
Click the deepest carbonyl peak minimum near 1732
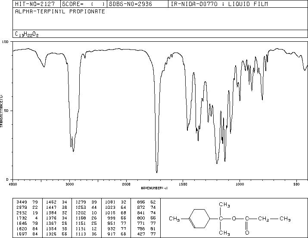click(157, 172)
